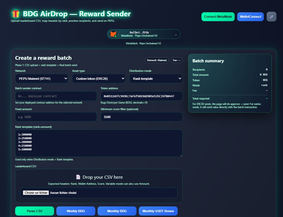Image resolution: width=283 pixels, height=217 pixels.
Task: Apply the Weekly BDG preset
Action: tap(76, 211)
